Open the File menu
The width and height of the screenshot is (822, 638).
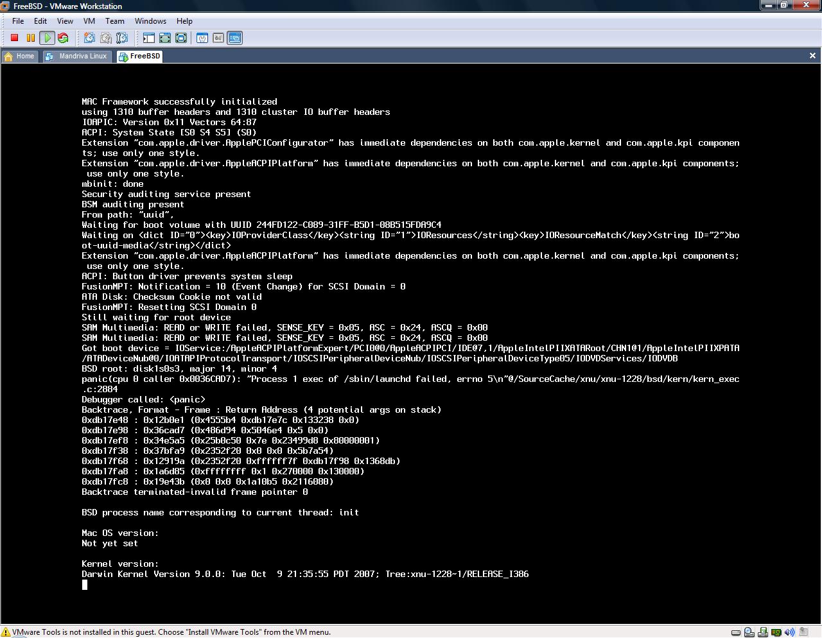[x=18, y=21]
